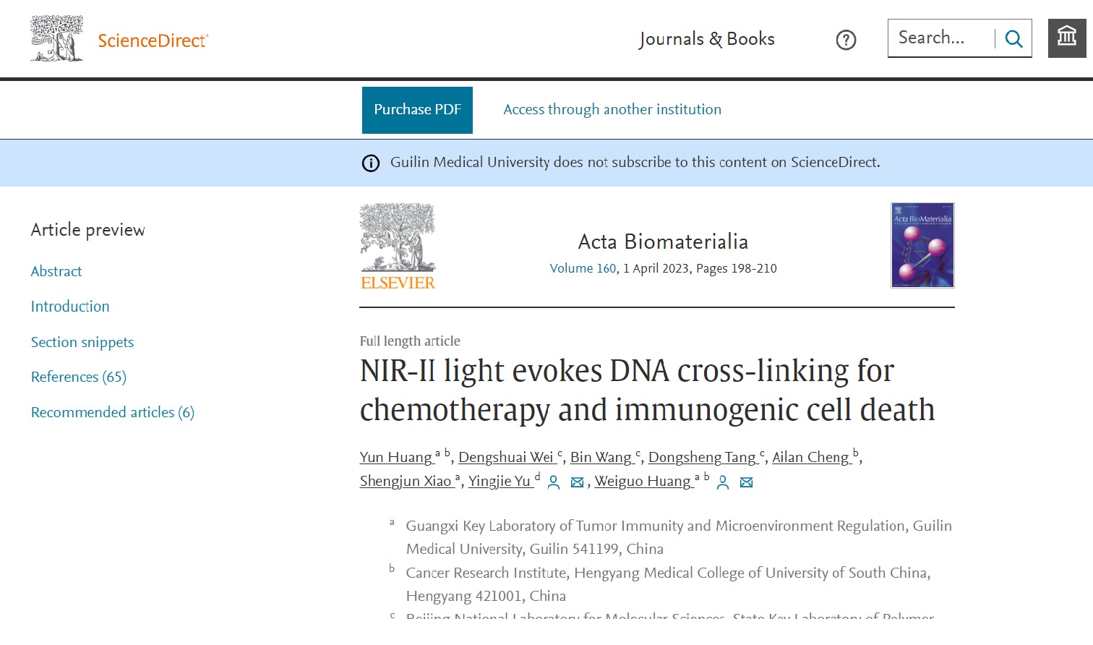This screenshot has height=645, width=1093.
Task: Jump to Abstract section
Action: 56,271
